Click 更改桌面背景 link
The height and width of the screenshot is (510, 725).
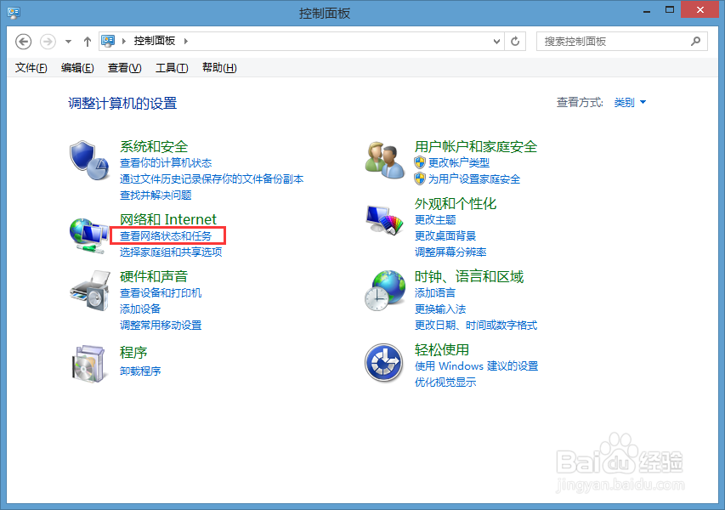point(445,235)
